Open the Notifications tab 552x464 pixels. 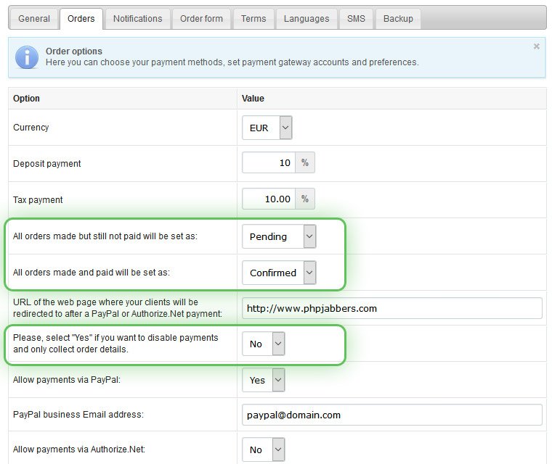coord(138,19)
